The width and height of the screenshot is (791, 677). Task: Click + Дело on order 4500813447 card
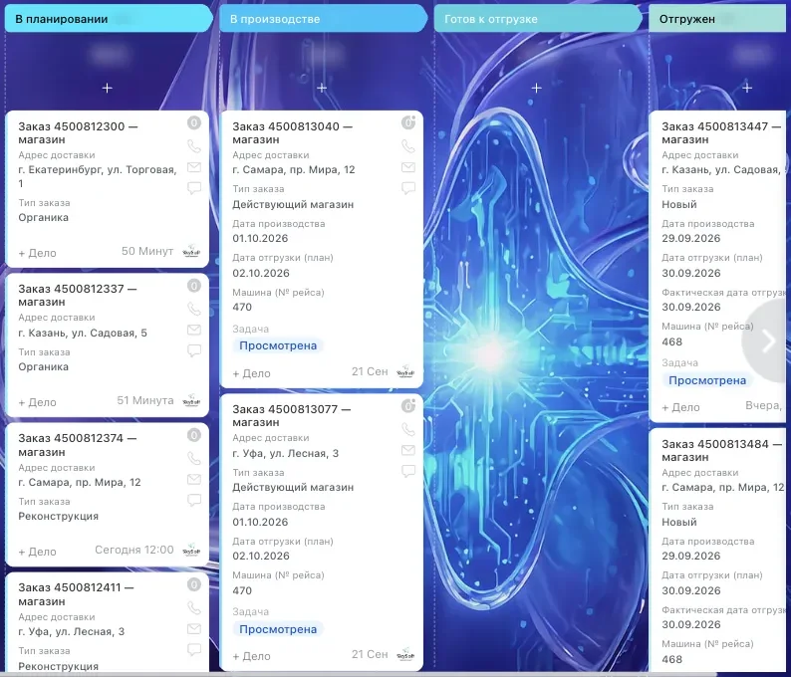tap(680, 407)
